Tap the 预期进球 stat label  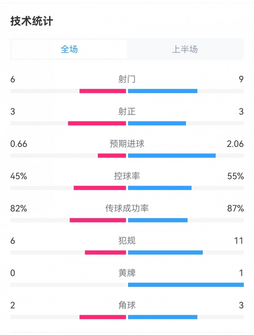[x=127, y=144]
